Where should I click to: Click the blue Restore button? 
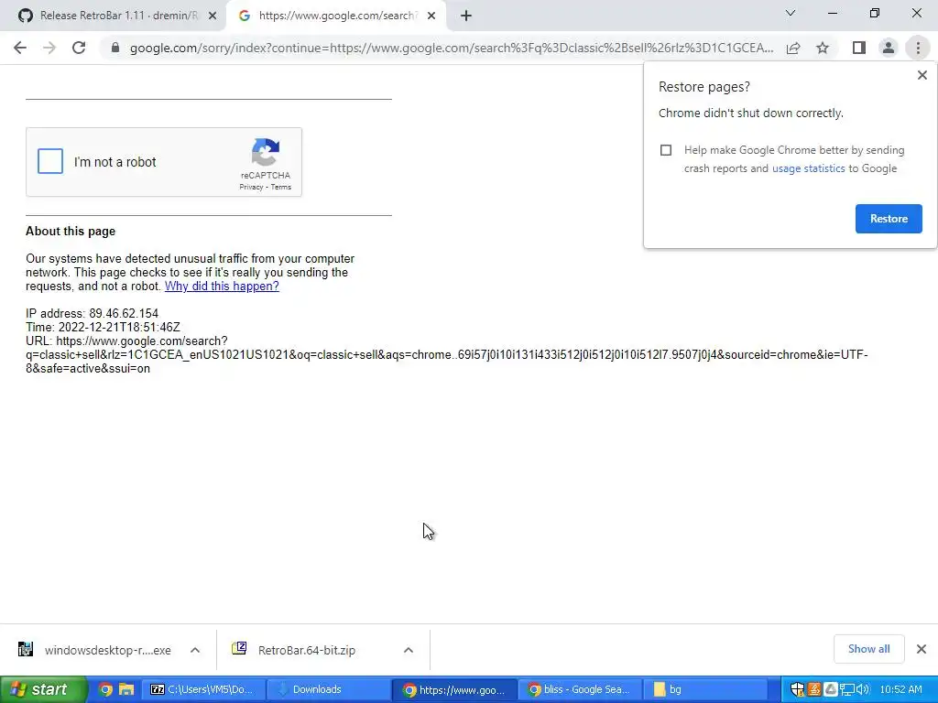pyautogui.click(x=889, y=219)
